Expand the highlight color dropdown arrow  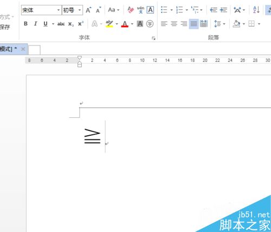[x=117, y=24]
